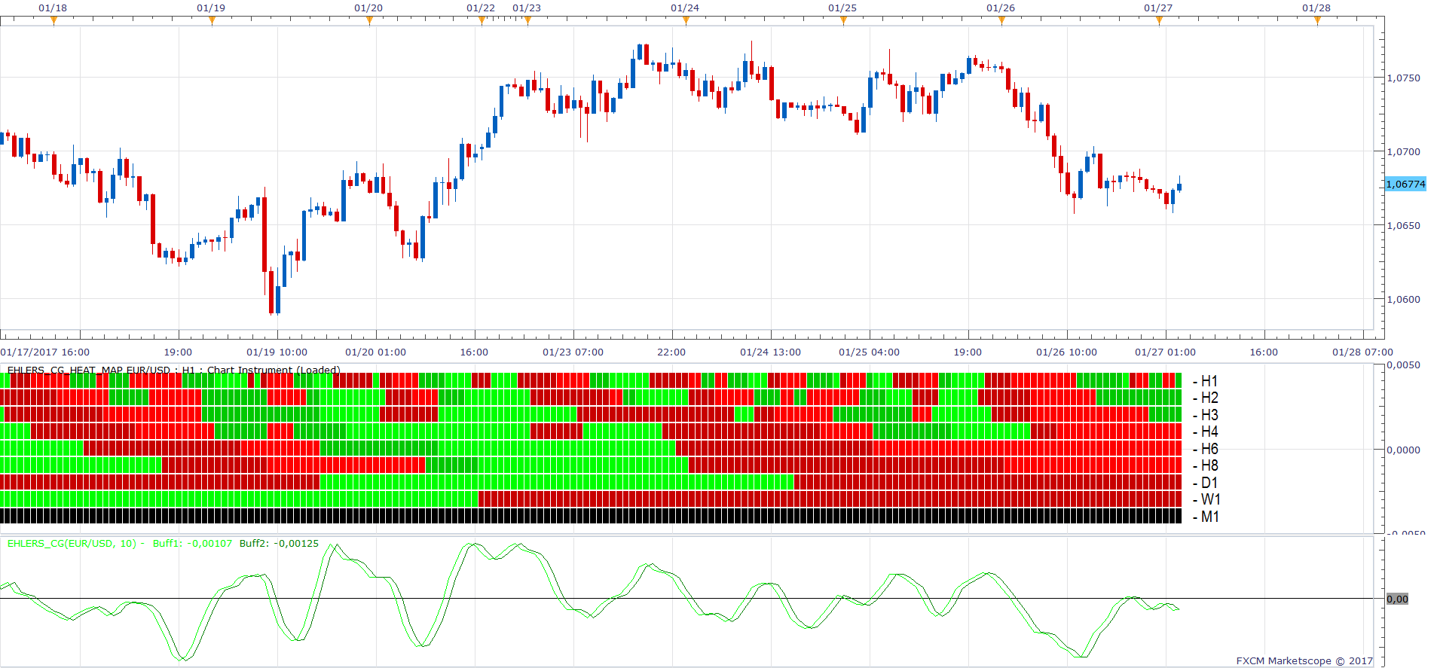Click the 1,0650 price axis label
The width and height of the screenshot is (1434, 668).
pyautogui.click(x=1403, y=225)
